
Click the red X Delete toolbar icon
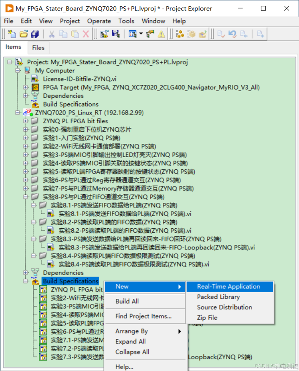(x=86, y=34)
